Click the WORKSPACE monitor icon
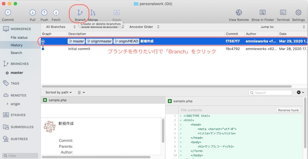 click(6, 29)
